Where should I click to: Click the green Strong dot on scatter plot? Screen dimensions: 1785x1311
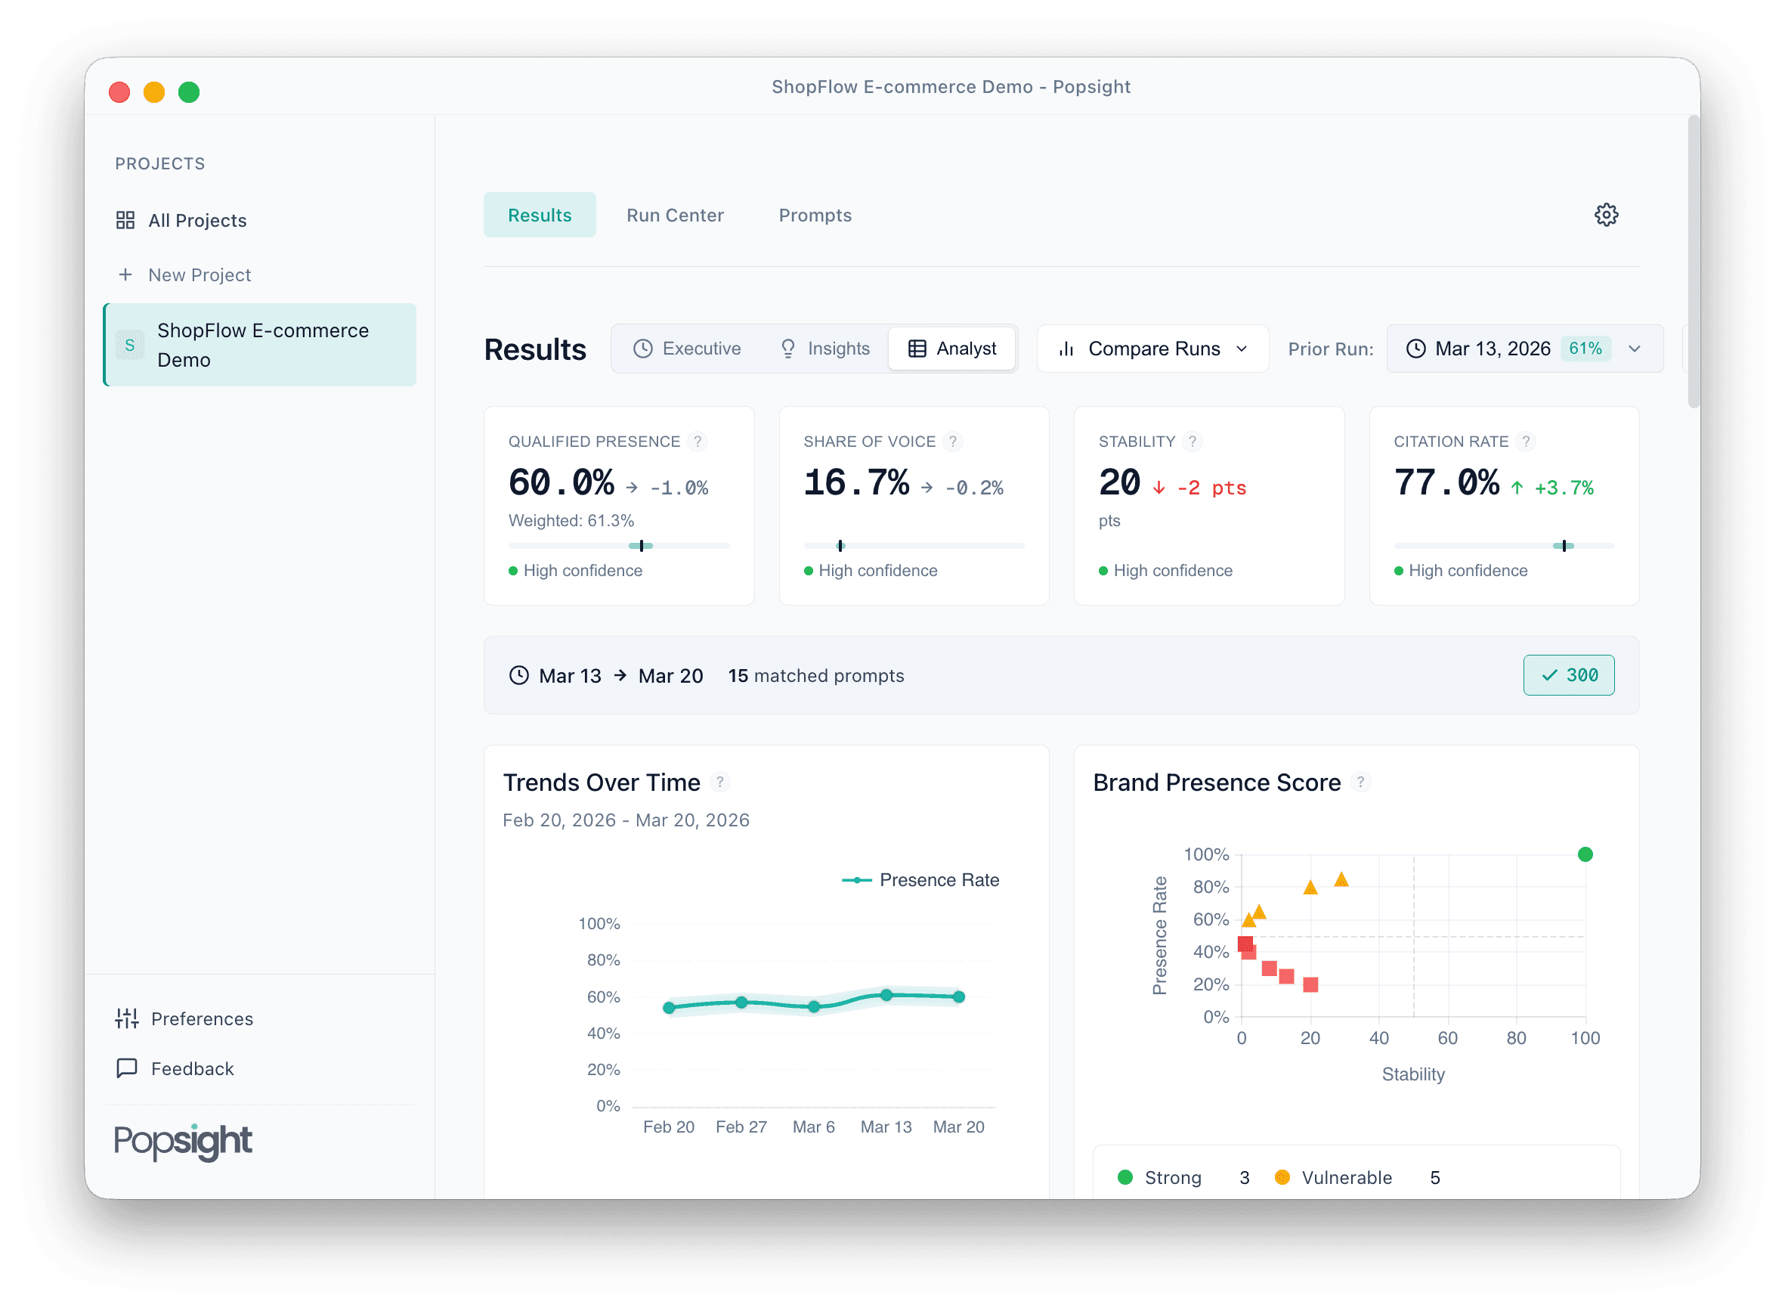pos(1585,854)
